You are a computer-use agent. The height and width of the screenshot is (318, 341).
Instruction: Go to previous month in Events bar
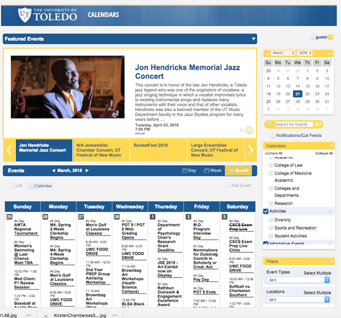tap(54, 170)
